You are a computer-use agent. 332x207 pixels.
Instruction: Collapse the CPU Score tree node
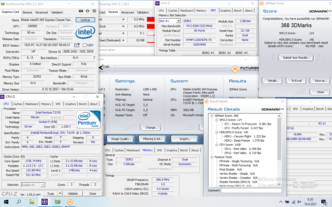(217, 145)
